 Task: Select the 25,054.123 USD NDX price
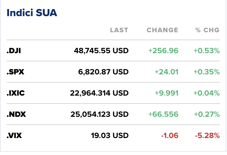click(x=99, y=114)
